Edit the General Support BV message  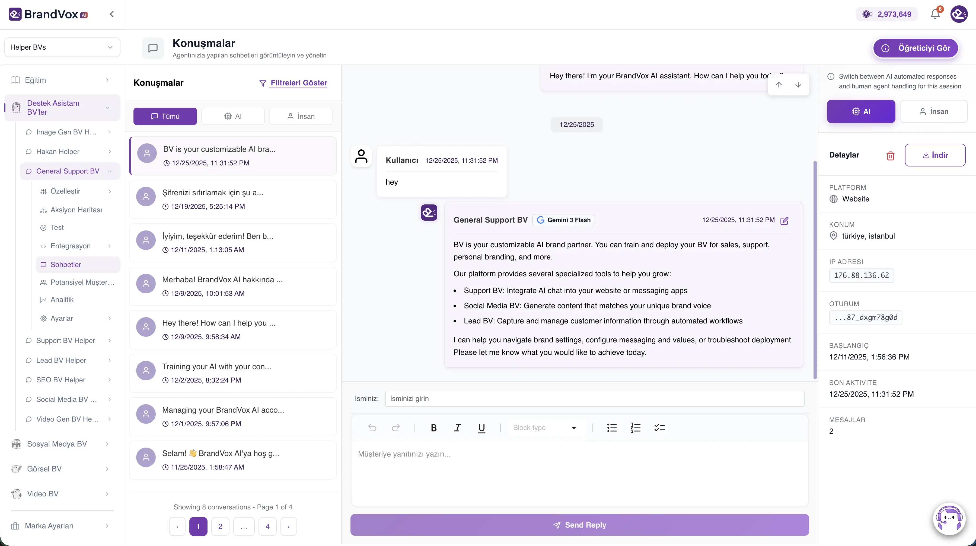(784, 220)
